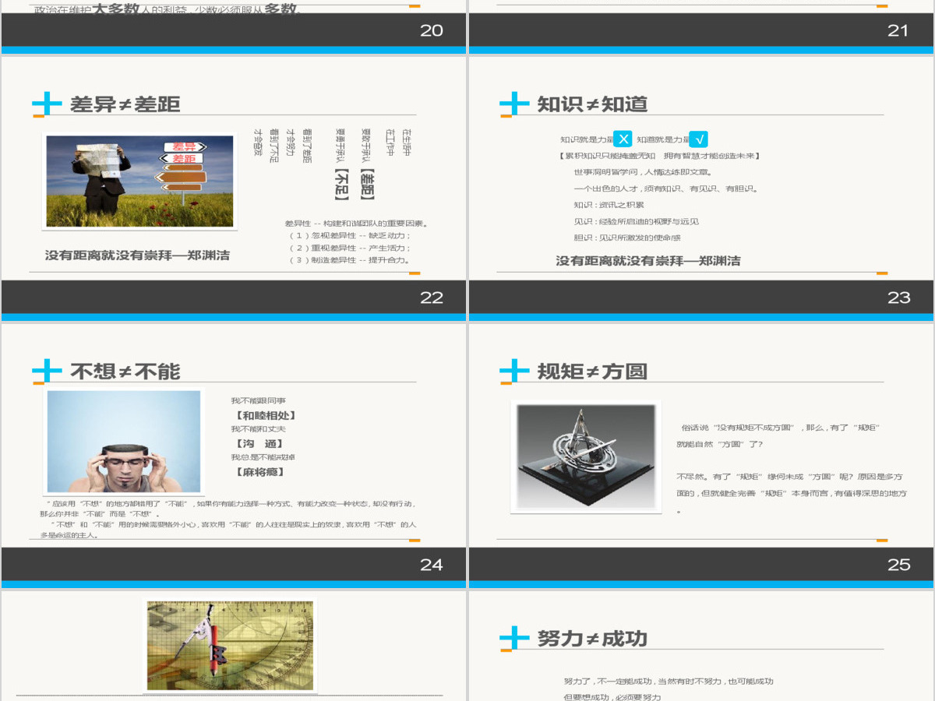Click the text 【和睦相处】

(x=265, y=415)
